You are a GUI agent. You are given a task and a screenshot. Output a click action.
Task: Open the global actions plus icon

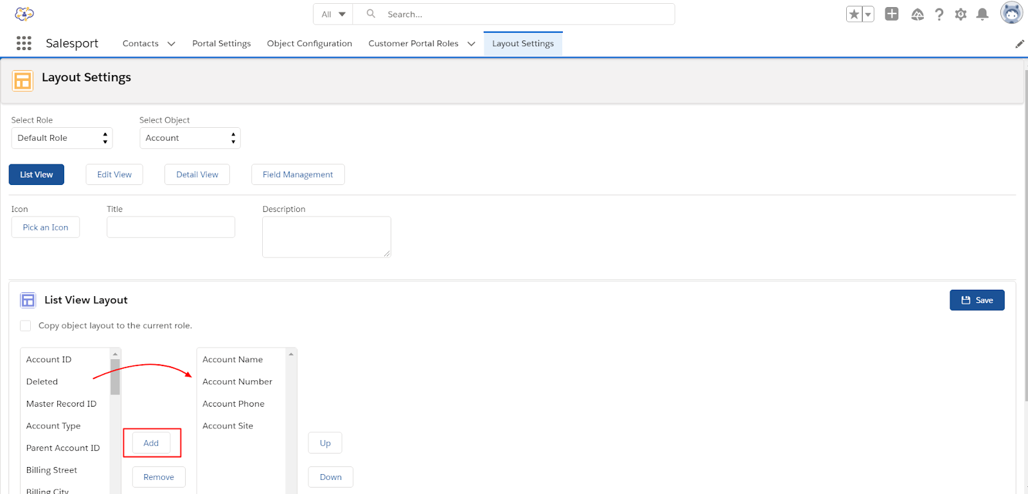tap(891, 14)
